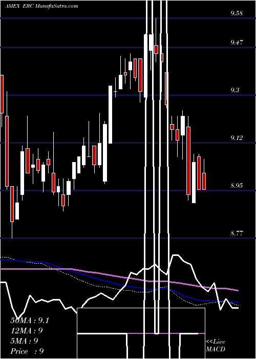Click the 8.77 price axis label
The height and width of the screenshot is (359, 256).
(237, 233)
